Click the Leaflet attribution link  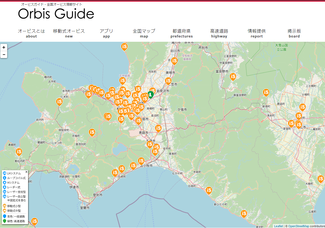pos(278,226)
